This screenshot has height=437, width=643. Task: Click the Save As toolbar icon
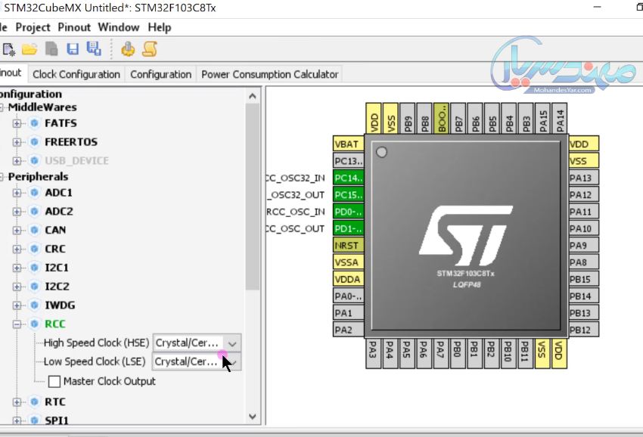point(95,48)
